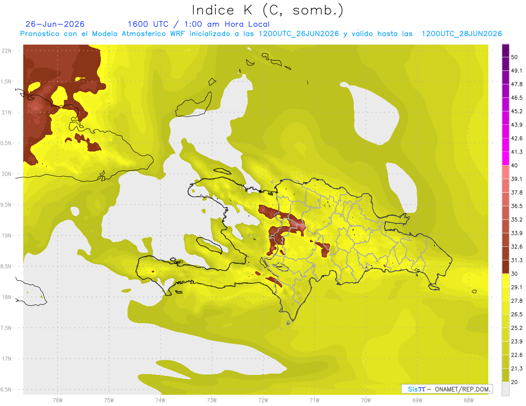This screenshot has width=526, height=406.
Task: Click the "33.9" color scale value
Action: tap(517, 233)
